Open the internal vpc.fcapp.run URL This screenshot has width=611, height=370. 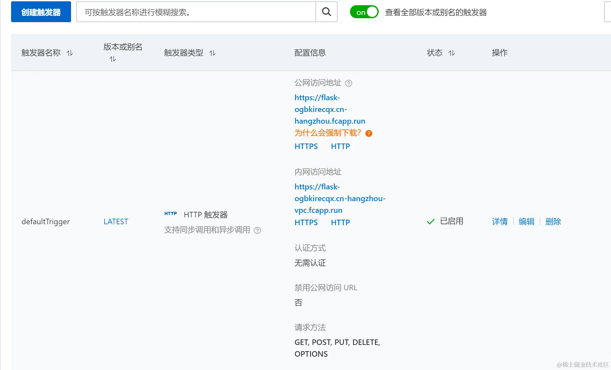340,199
